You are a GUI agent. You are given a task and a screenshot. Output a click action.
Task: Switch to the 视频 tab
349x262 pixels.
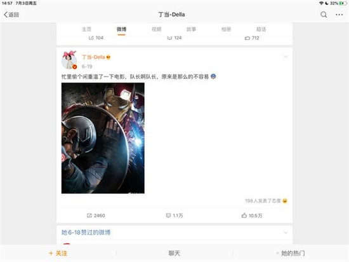point(156,29)
